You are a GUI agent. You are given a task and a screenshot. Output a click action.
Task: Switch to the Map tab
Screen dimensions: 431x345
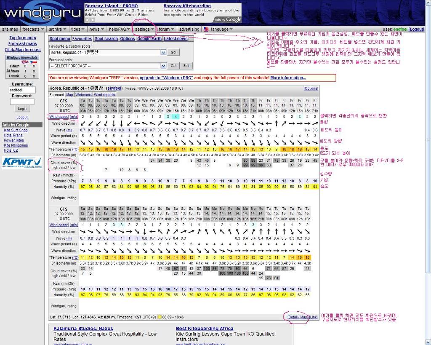(69, 95)
